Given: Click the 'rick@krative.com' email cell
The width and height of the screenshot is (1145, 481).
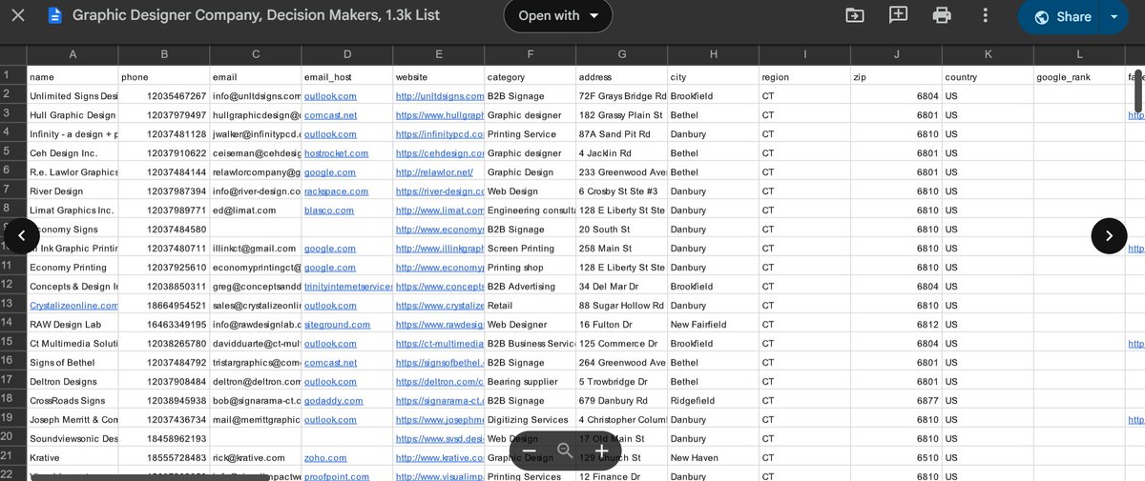Looking at the screenshot, I should (x=255, y=458).
